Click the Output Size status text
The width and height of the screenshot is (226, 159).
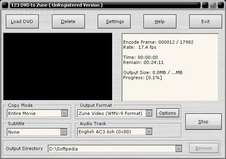(153, 72)
